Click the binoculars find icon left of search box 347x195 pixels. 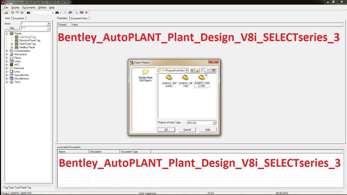pos(28,13)
